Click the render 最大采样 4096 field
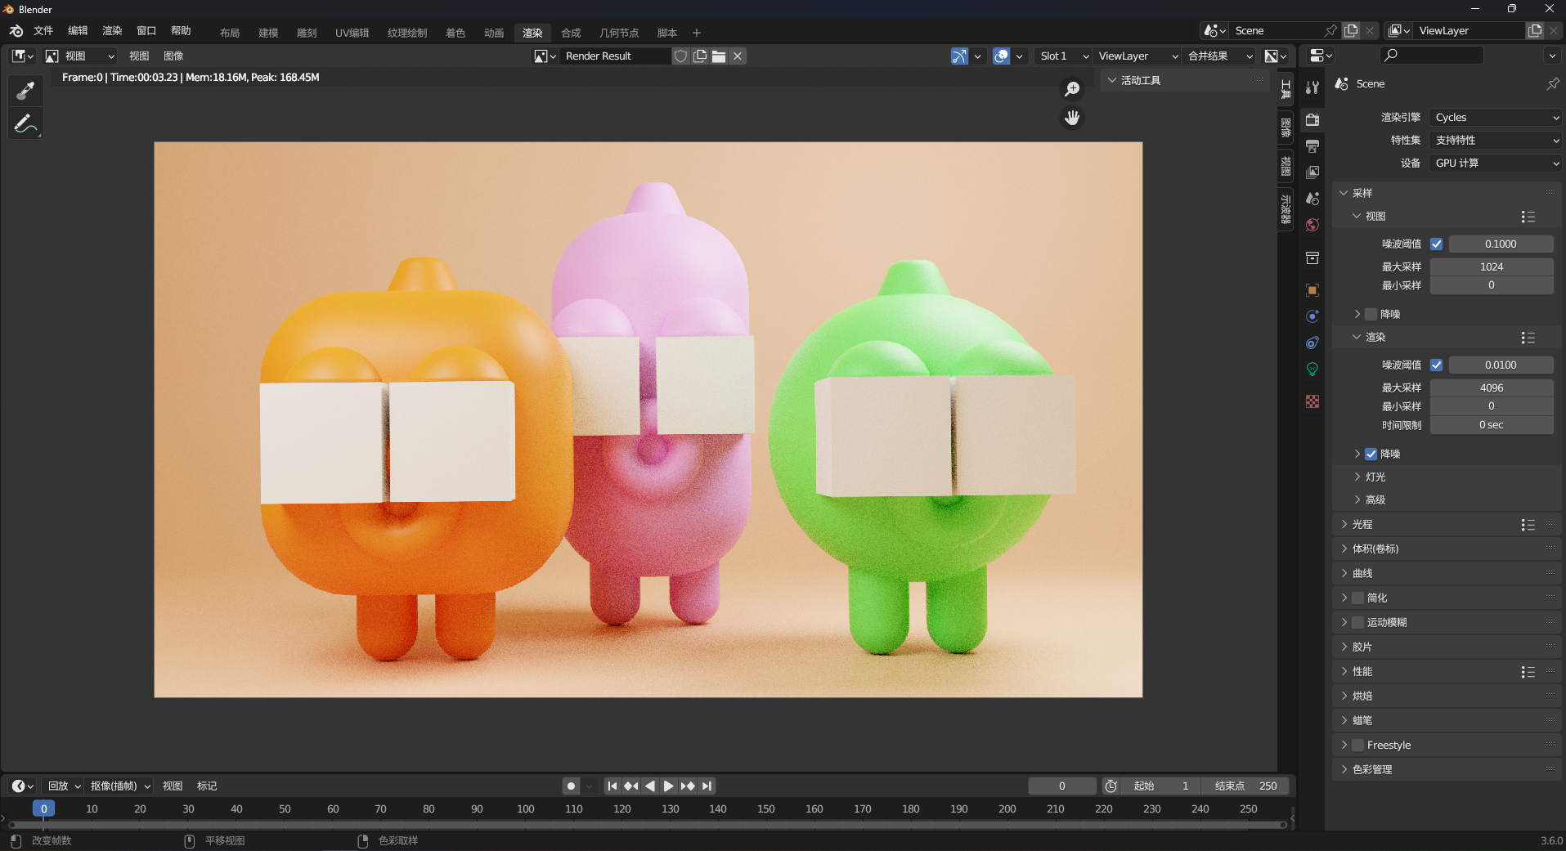This screenshot has height=851, width=1566. [1492, 388]
